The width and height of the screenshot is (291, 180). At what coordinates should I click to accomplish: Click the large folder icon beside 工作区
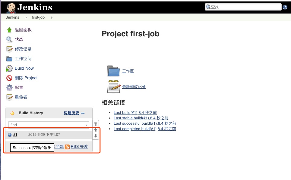pyautogui.click(x=113, y=71)
